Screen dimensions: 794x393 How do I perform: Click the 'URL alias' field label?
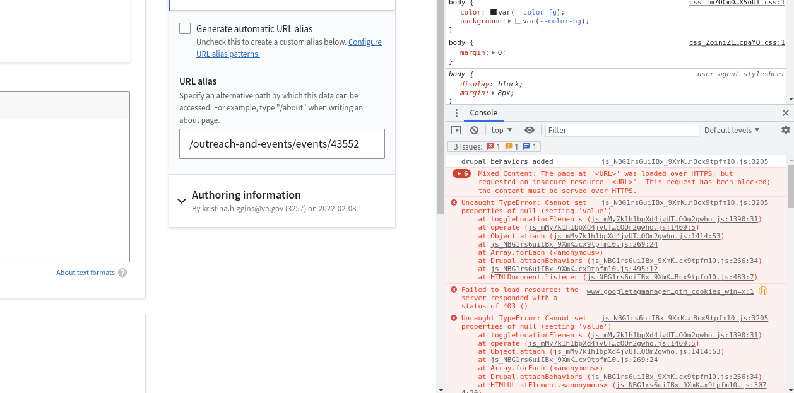point(198,81)
